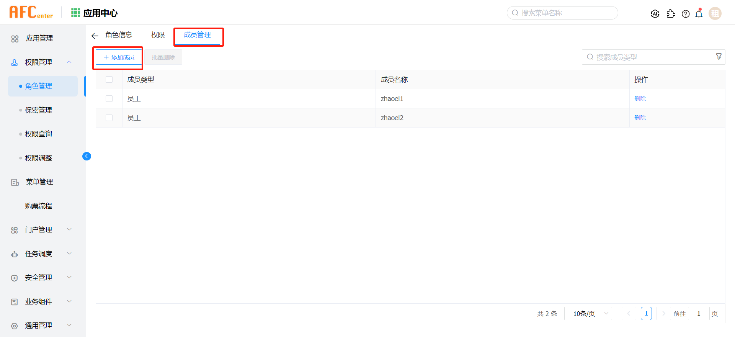Click the AI assistant icon in header

(x=655, y=14)
